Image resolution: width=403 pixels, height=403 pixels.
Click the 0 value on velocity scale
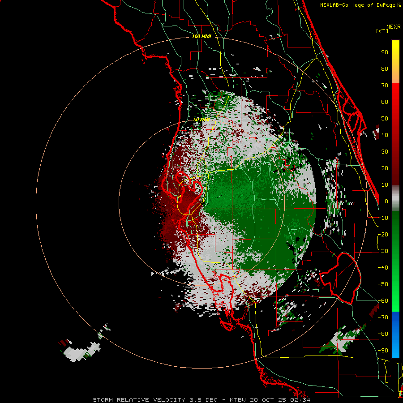(386, 201)
